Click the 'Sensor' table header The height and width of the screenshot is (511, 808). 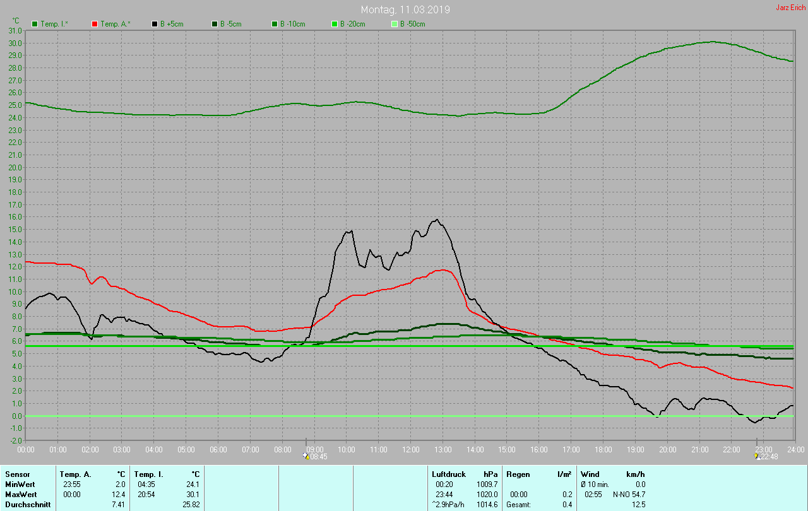[x=17, y=474]
